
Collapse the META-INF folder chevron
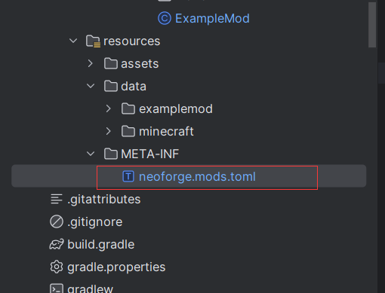pyautogui.click(x=91, y=154)
